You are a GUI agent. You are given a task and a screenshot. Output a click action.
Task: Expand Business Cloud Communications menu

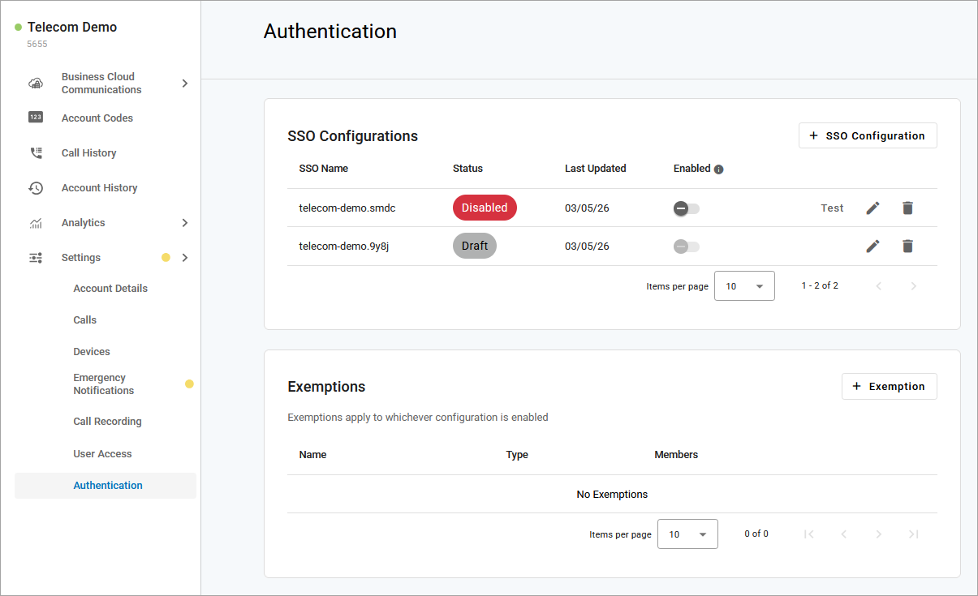pos(185,84)
